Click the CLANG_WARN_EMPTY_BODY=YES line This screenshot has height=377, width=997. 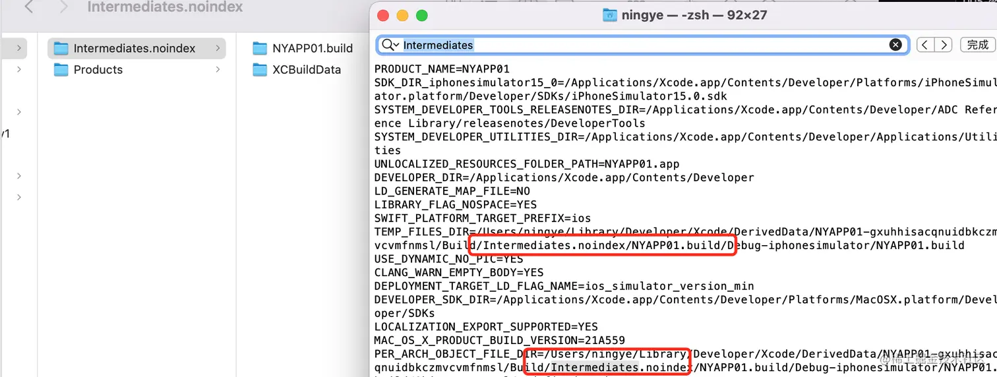click(459, 272)
